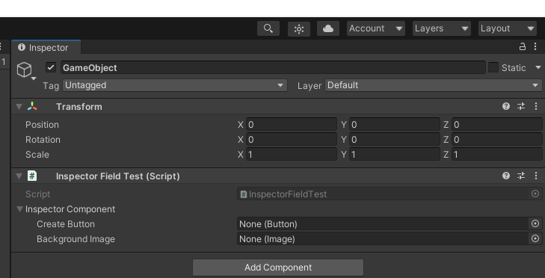545x278 pixels.
Task: Click the Position X input field
Action: 292,124
